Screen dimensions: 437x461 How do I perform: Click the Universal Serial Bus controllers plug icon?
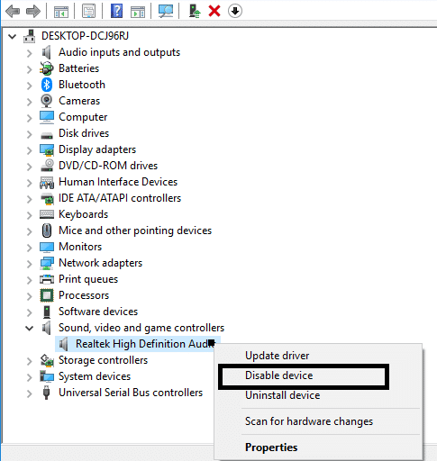click(46, 393)
